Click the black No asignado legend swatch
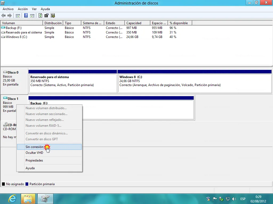Image resolution: width=273 pixels, height=204 pixels. 3,184
